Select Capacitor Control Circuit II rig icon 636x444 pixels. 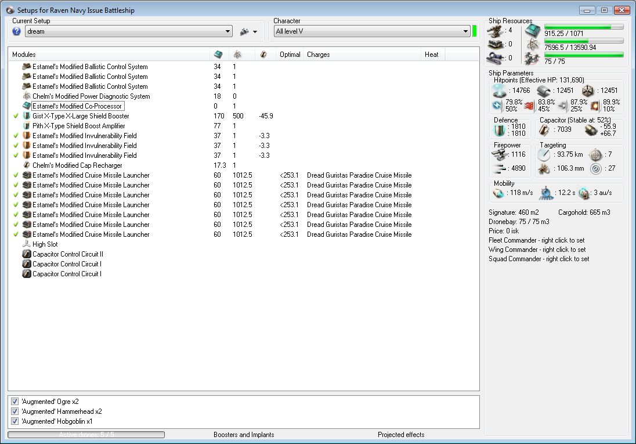tap(27, 254)
